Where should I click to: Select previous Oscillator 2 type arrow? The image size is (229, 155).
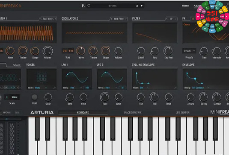click(112, 19)
